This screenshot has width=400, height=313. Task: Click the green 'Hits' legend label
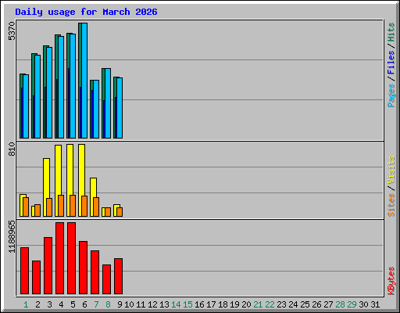[x=391, y=32]
